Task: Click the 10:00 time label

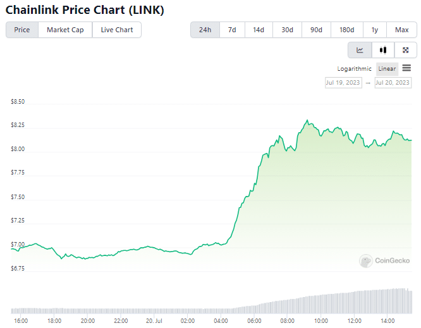Action: click(x=321, y=321)
